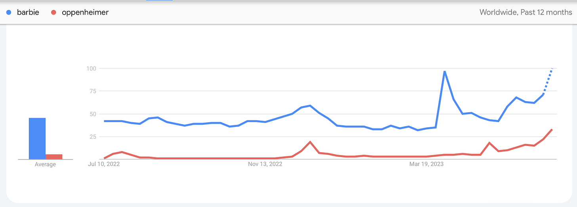Click the blue active tab indicator at top
The width and height of the screenshot is (577, 207).
coord(159,0)
